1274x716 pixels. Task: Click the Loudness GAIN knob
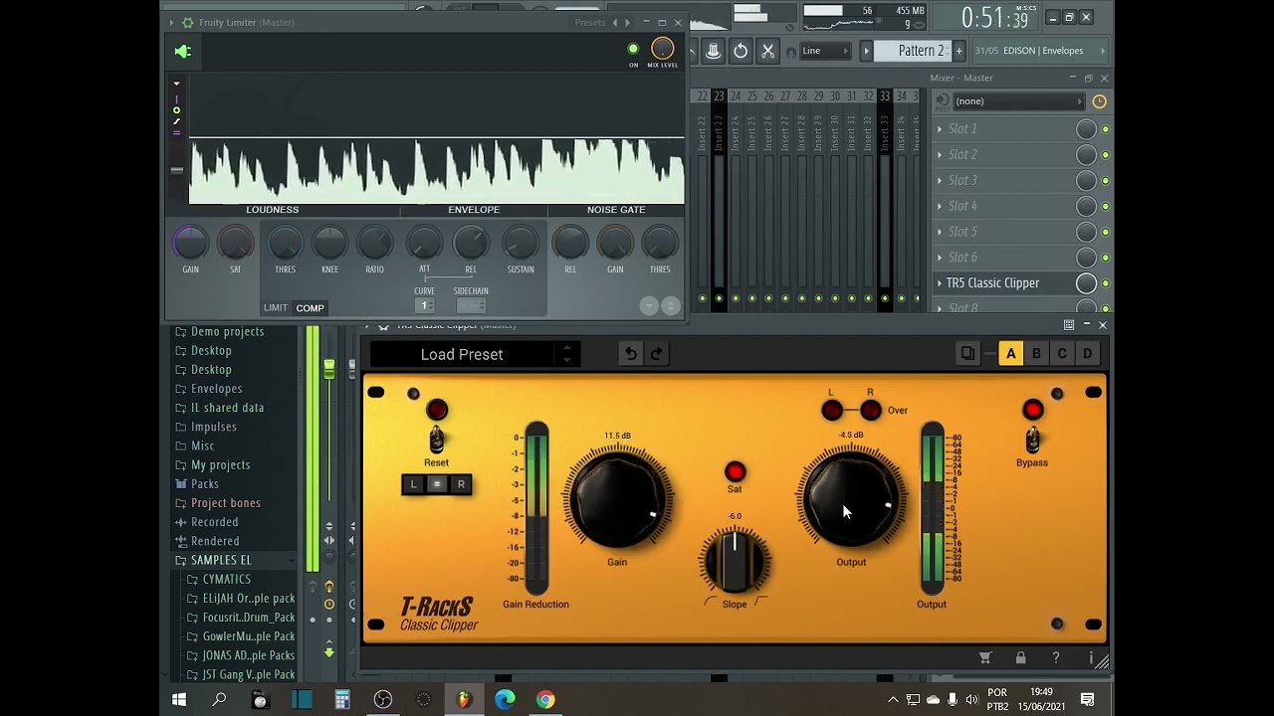coord(190,243)
